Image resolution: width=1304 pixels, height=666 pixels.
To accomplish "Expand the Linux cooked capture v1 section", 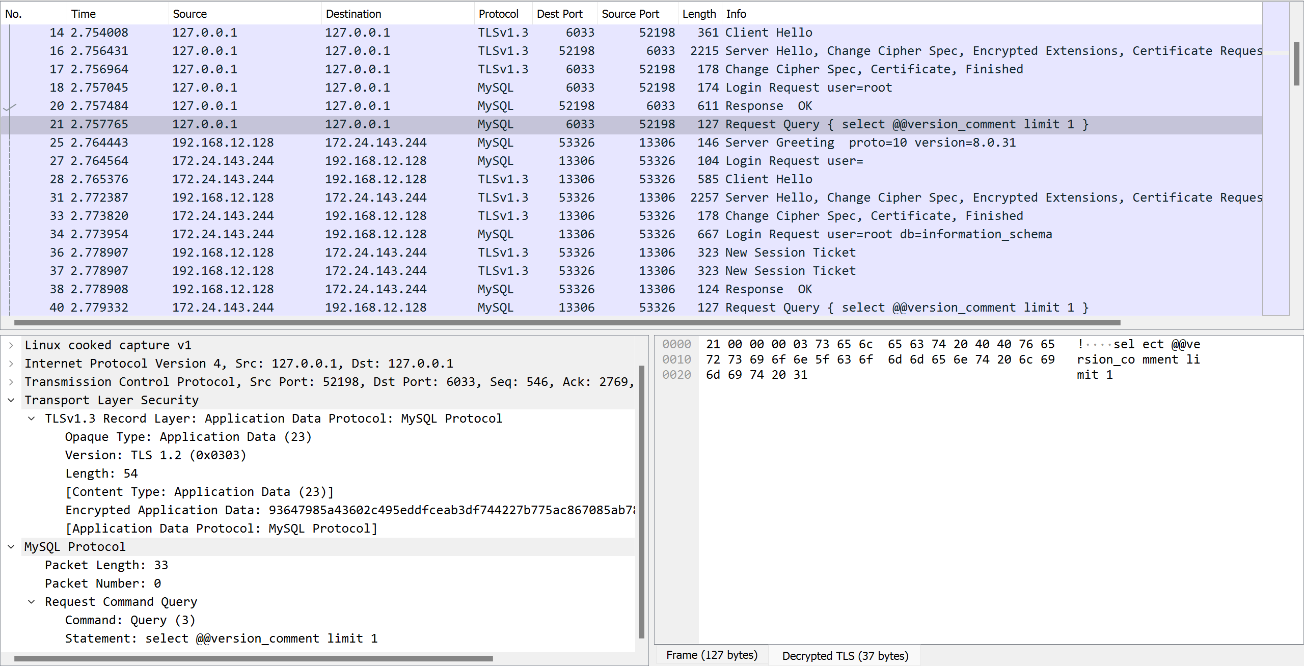I will tap(11, 345).
